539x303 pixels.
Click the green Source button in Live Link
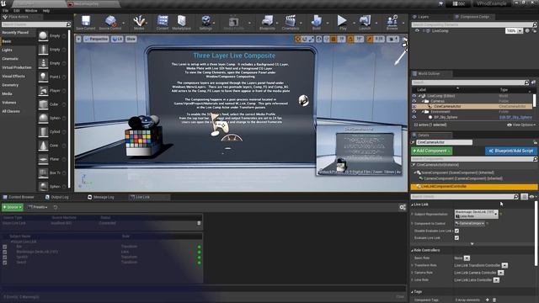pos(12,207)
